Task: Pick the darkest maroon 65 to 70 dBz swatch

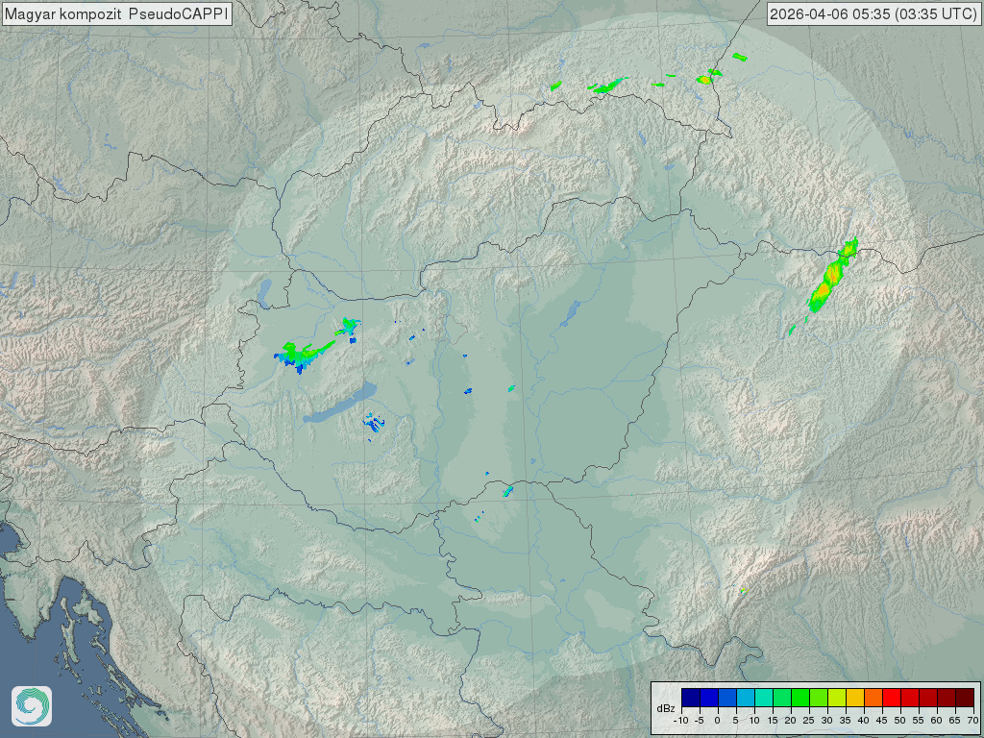Action: point(964,698)
